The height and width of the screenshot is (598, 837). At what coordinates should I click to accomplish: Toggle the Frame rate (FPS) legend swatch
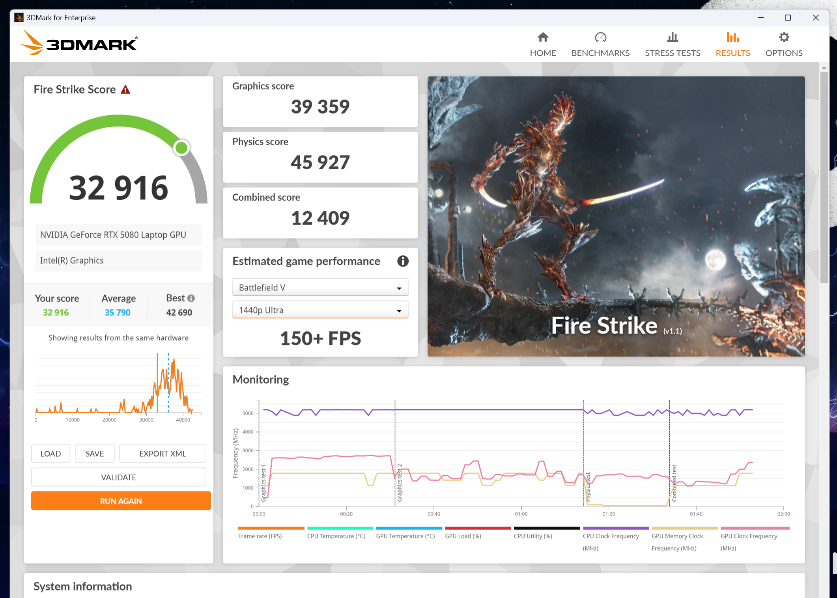tap(271, 528)
